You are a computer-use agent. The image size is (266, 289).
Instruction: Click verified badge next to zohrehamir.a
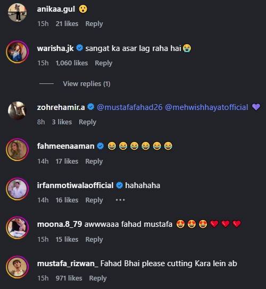click(x=90, y=107)
